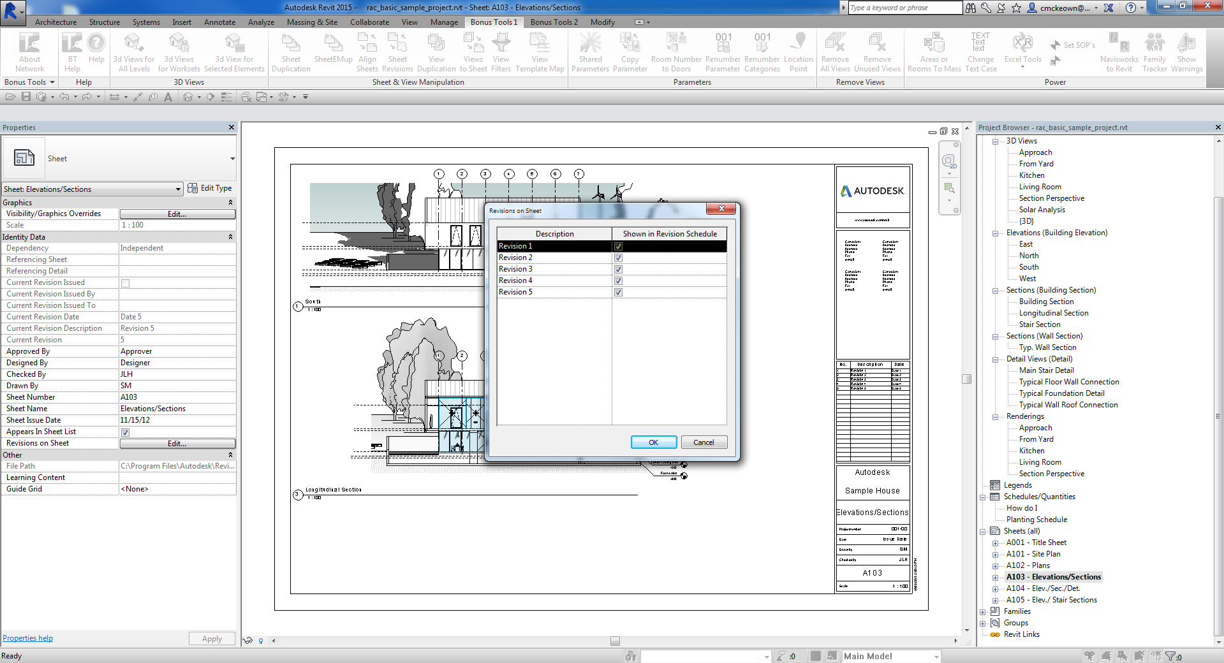Expand A101 - Site Plan in Project Browser
The image size is (1224, 663).
(996, 554)
